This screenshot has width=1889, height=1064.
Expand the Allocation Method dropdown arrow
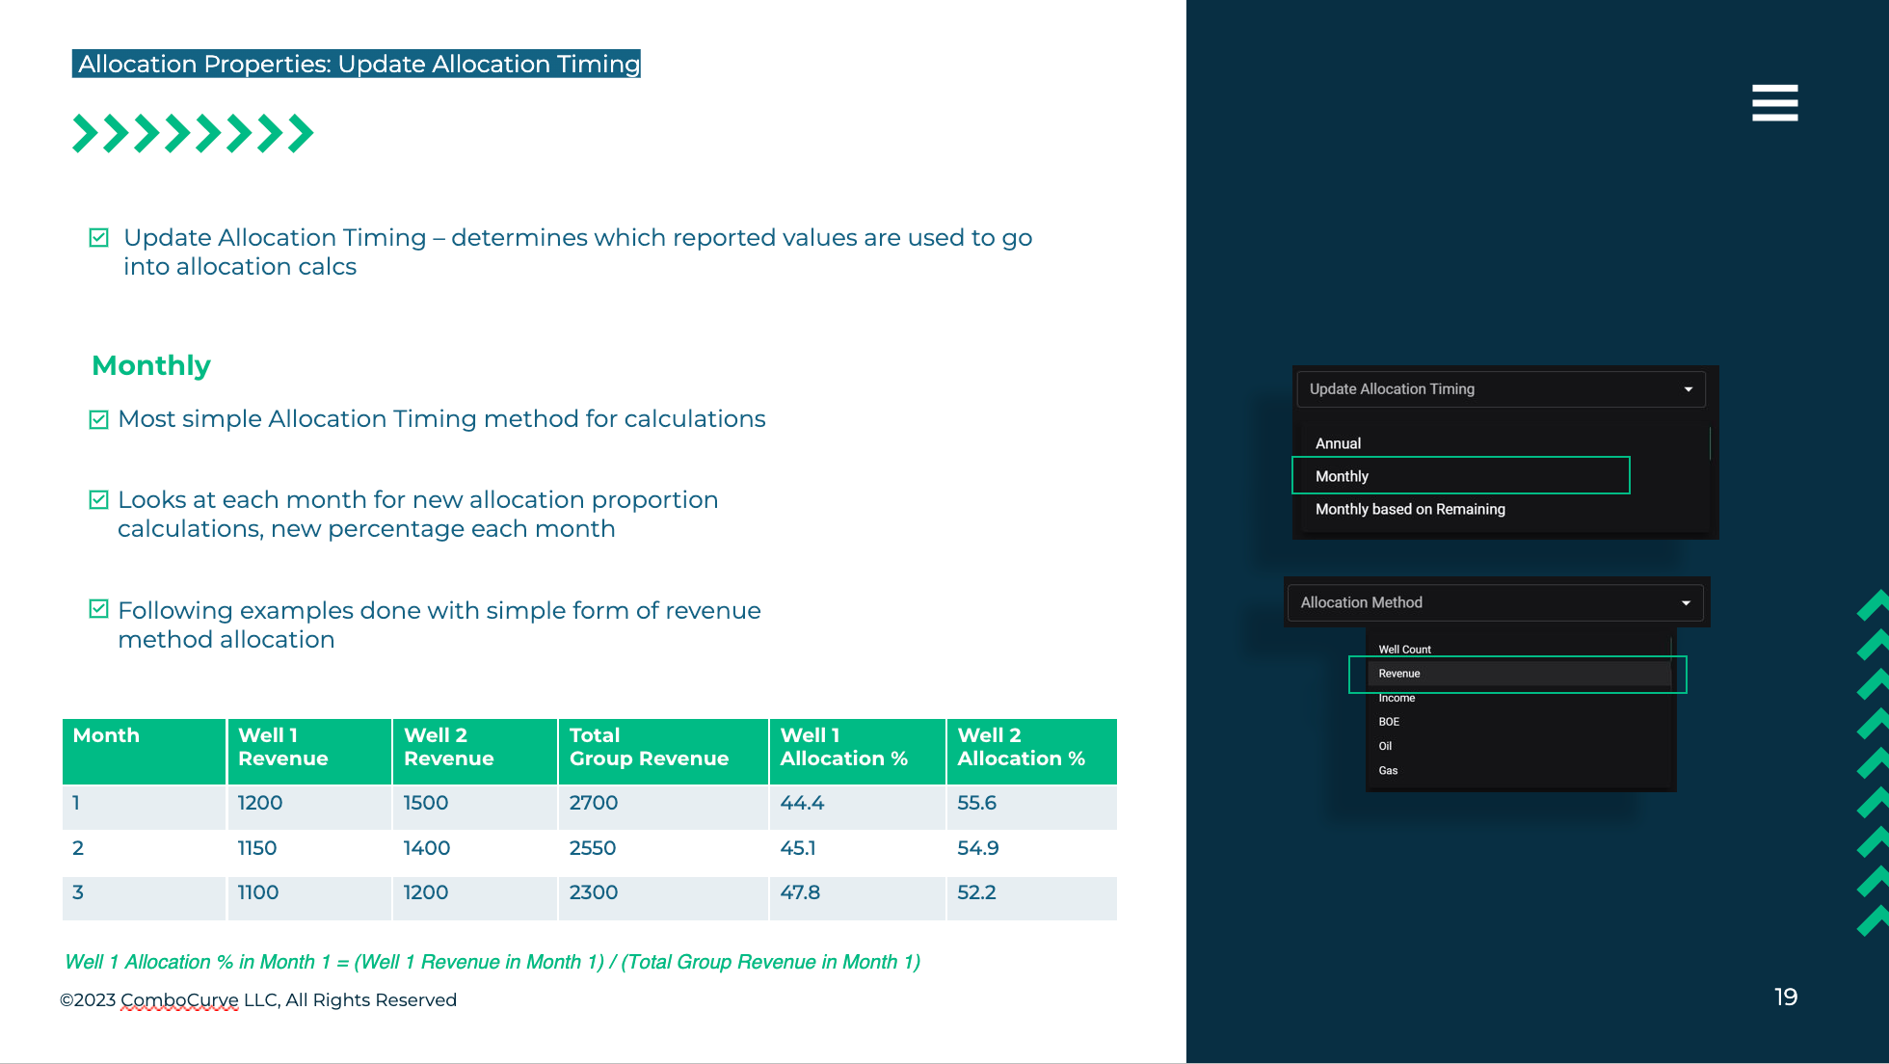1686,603
